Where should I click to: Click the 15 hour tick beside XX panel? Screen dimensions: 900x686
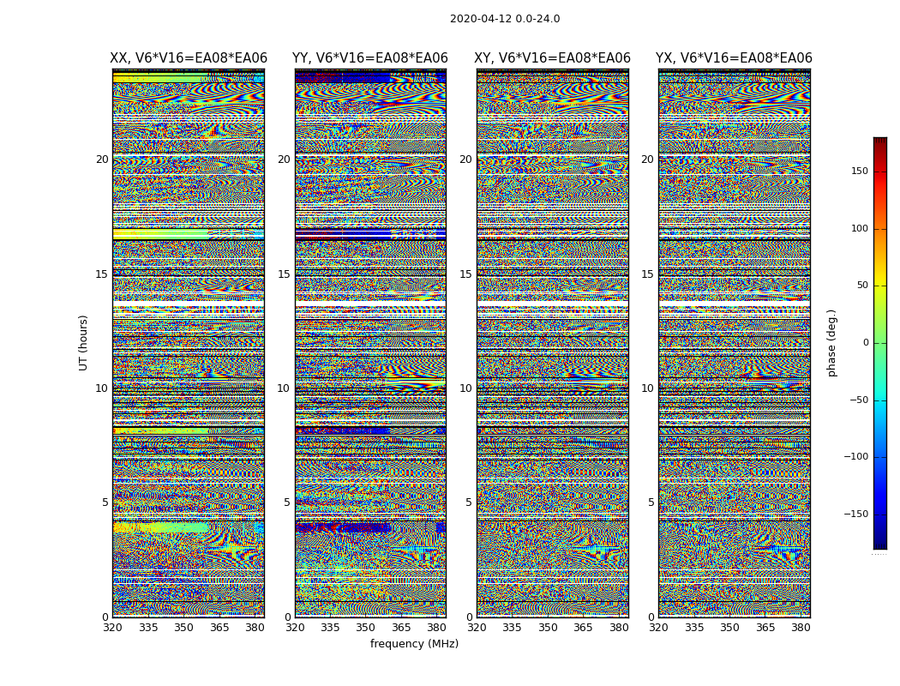[x=102, y=274]
